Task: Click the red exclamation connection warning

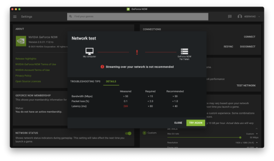Action: (x=137, y=52)
